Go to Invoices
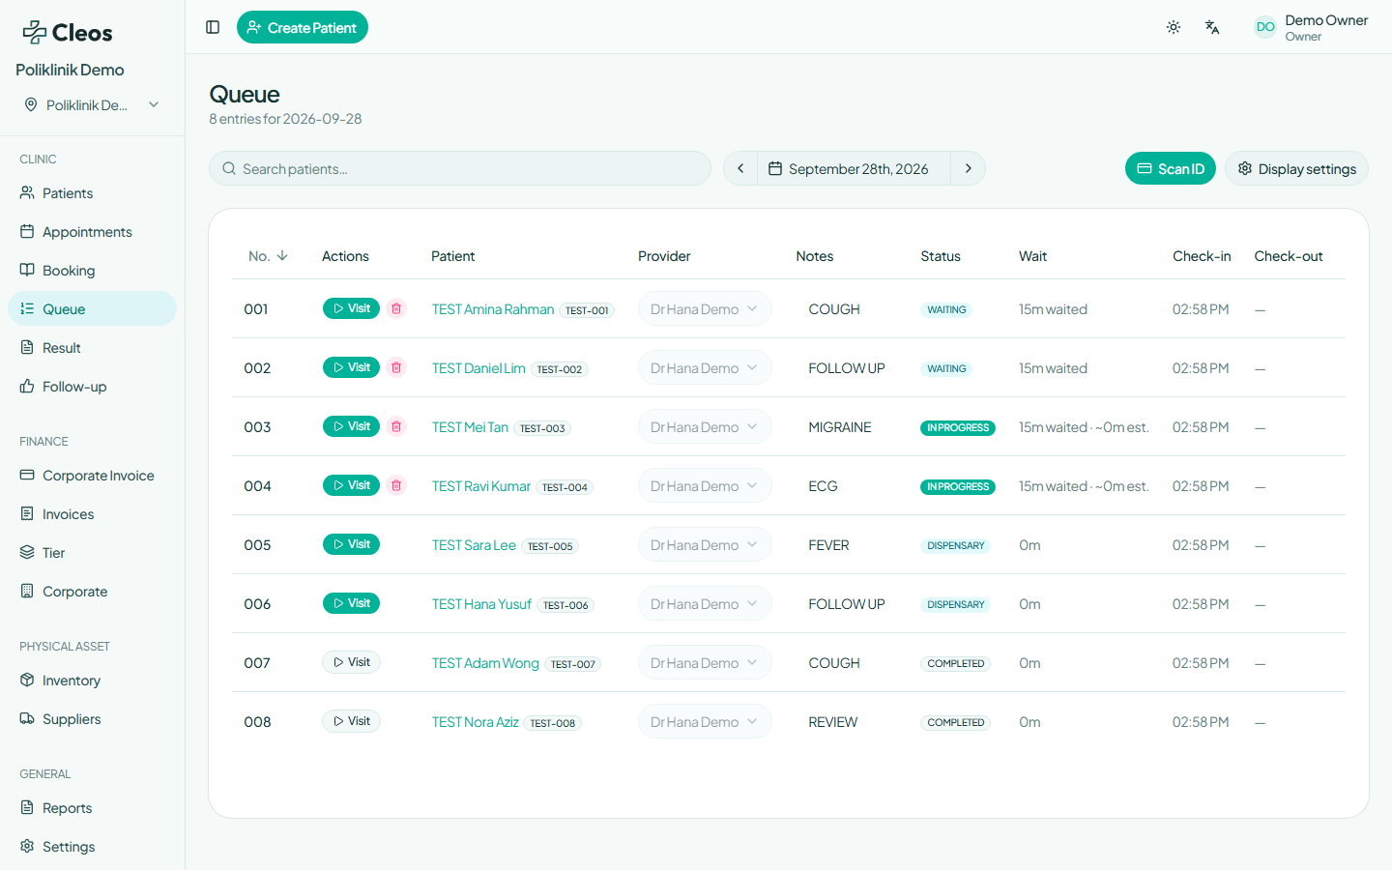Viewport: 1392px width, 870px height. tap(92, 514)
